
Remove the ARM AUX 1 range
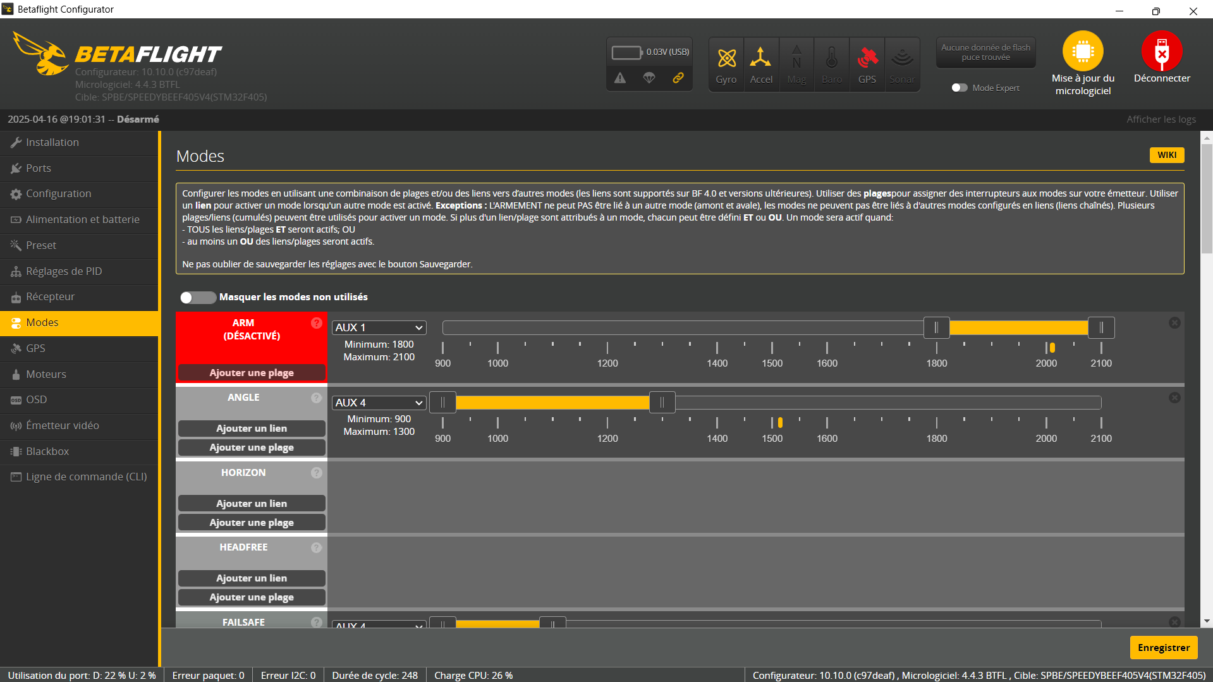pyautogui.click(x=1174, y=323)
